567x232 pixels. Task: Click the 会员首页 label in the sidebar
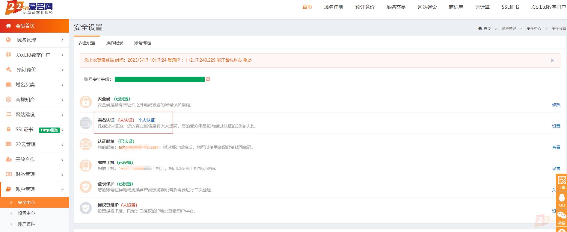click(25, 26)
